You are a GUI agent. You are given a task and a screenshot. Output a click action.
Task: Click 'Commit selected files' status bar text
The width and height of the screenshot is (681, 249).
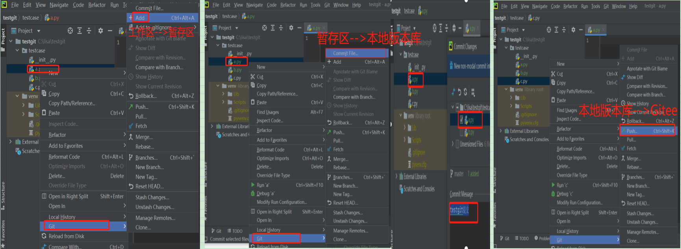pyautogui.click(x=229, y=239)
